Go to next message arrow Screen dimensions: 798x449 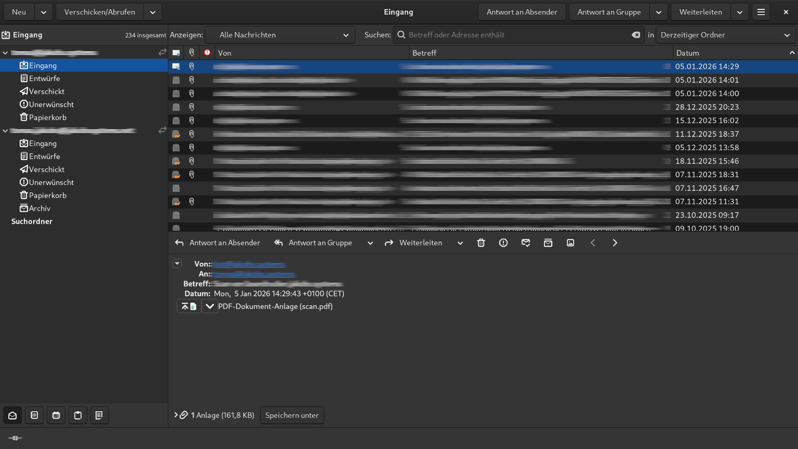tap(615, 243)
